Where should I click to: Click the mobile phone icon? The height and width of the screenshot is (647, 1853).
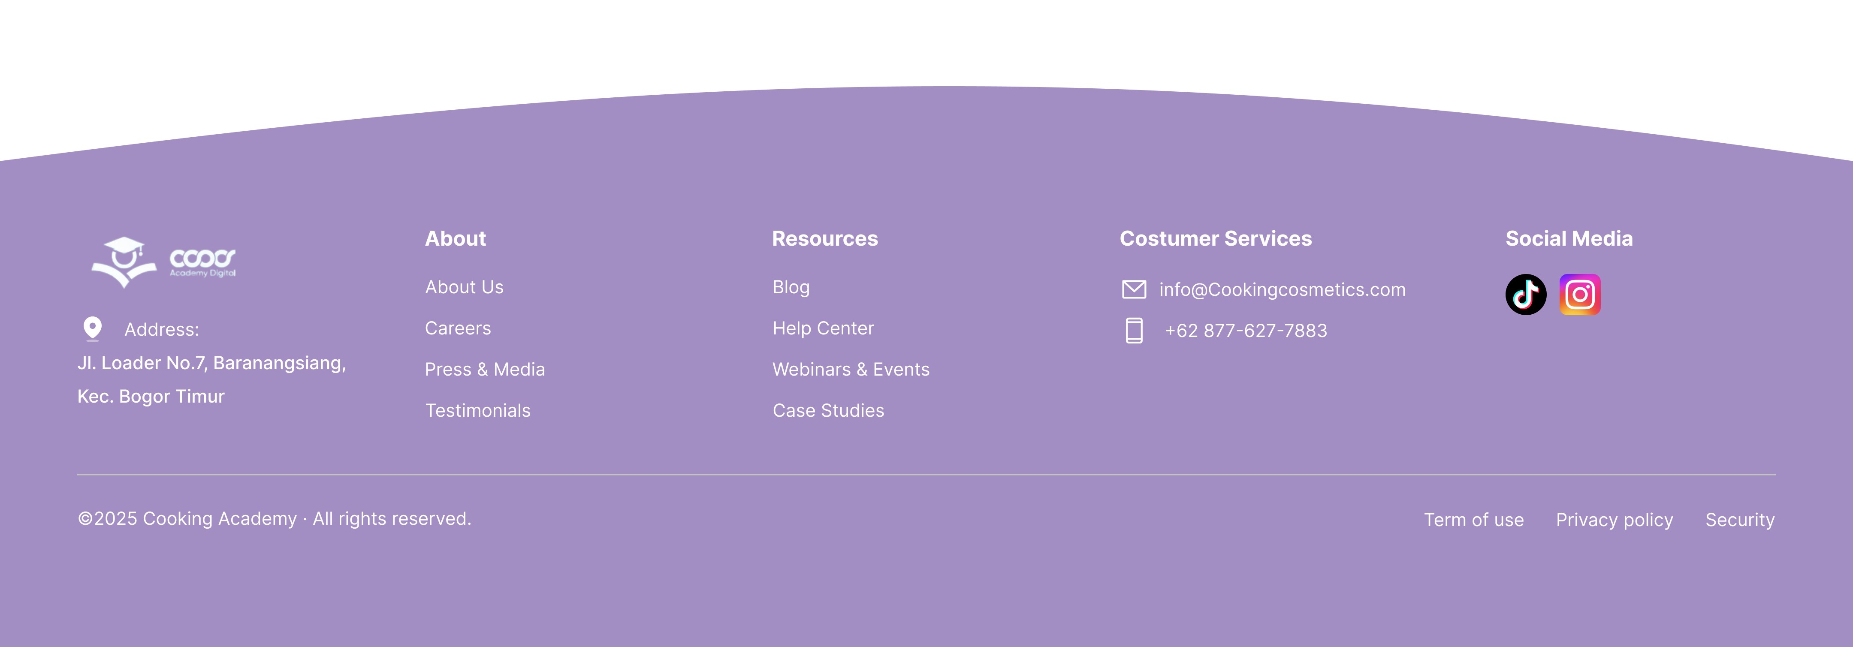(x=1134, y=331)
